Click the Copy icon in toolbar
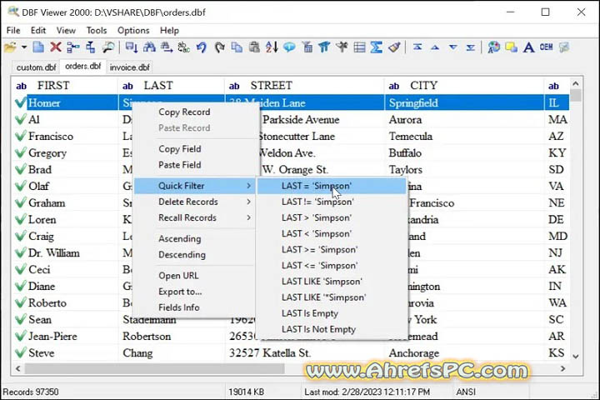The image size is (600, 400). pos(237,47)
